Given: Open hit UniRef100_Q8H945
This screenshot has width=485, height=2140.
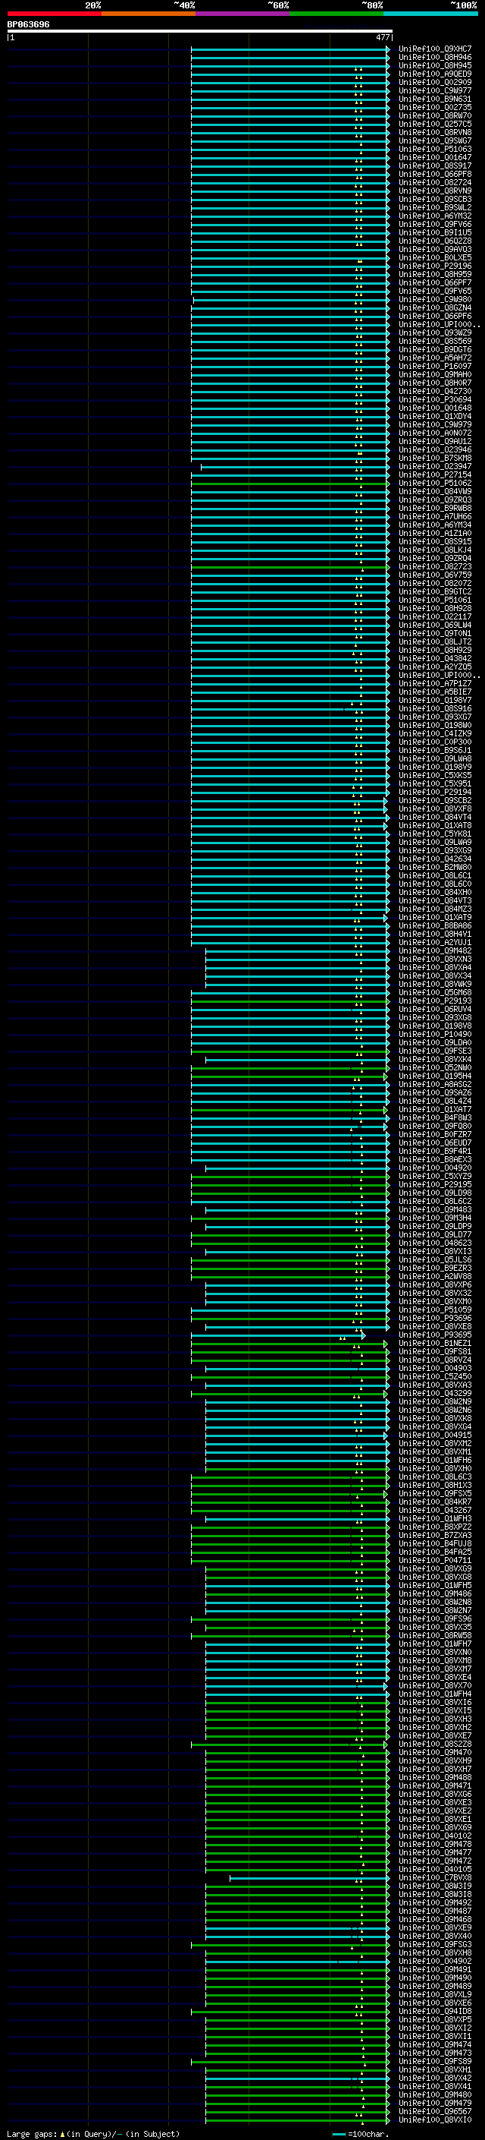Looking at the screenshot, I should [x=435, y=65].
